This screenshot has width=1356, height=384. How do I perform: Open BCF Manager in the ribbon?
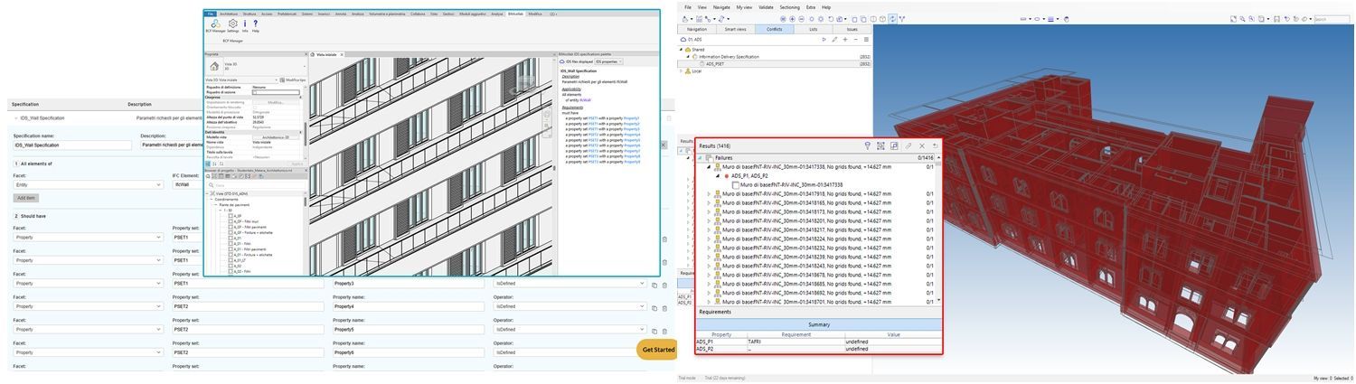point(215,25)
